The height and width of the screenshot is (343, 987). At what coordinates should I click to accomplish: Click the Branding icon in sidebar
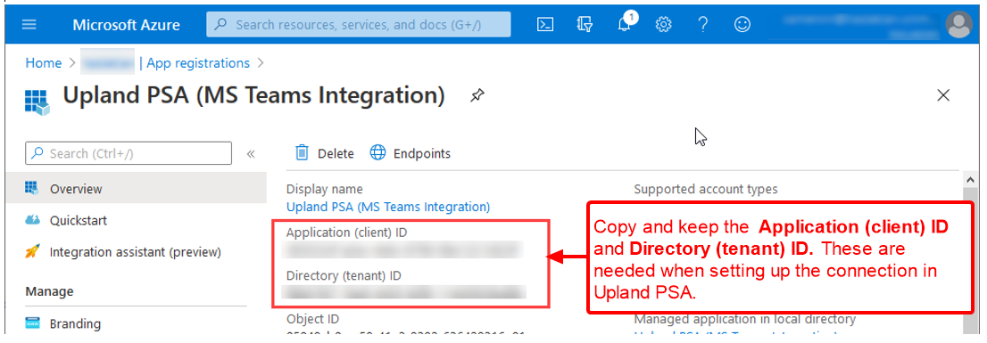point(32,323)
